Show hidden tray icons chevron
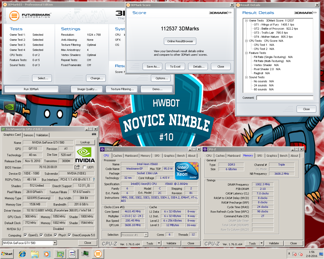The width and height of the screenshot is (324, 259). 289,253
